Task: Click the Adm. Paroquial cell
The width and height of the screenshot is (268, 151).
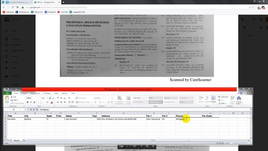Action: click(x=154, y=119)
